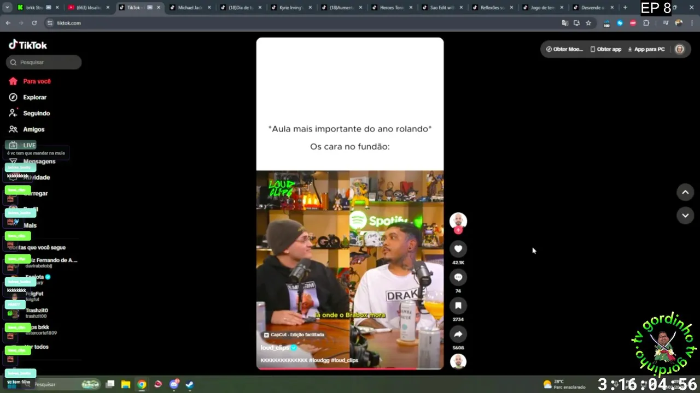Switch to the Reflexões tab
The width and height of the screenshot is (700, 393).
click(492, 8)
